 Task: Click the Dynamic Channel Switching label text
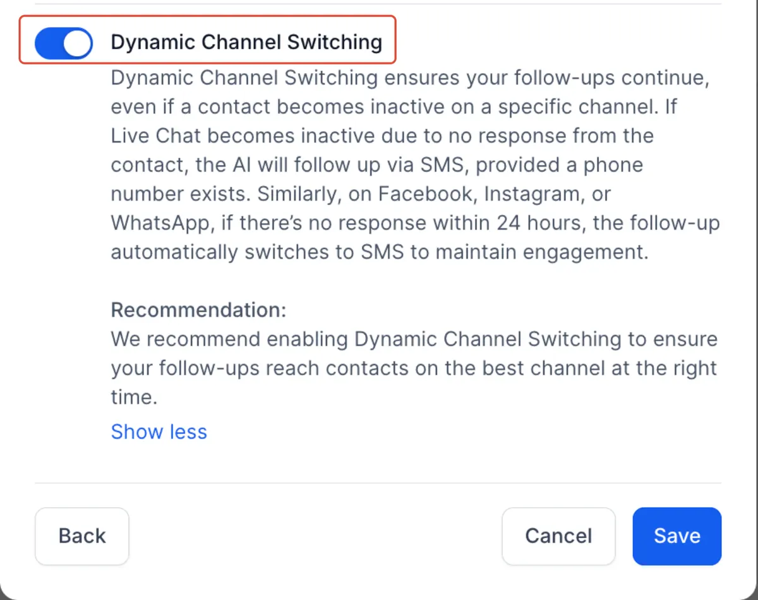coord(246,42)
